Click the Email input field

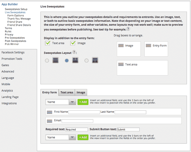[77, 121]
